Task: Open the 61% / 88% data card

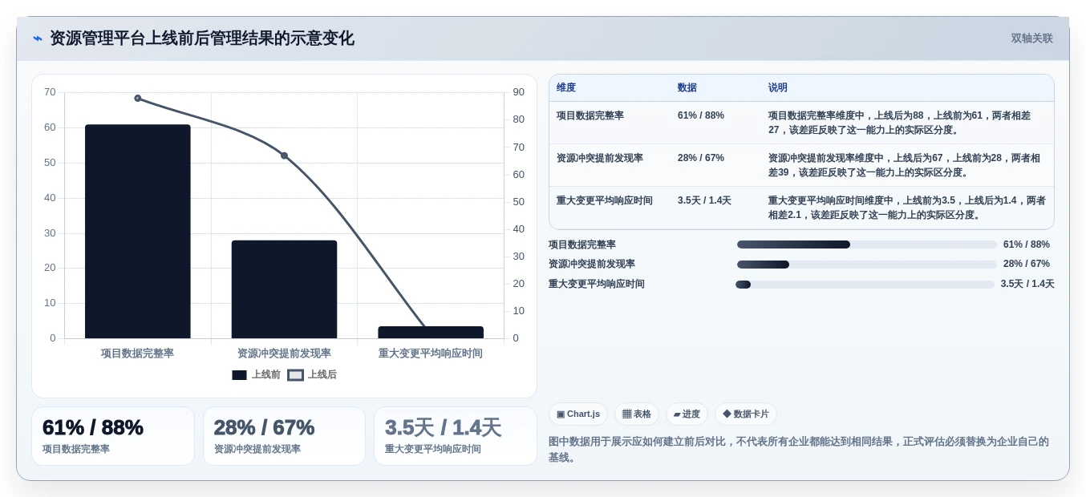Action: [113, 436]
